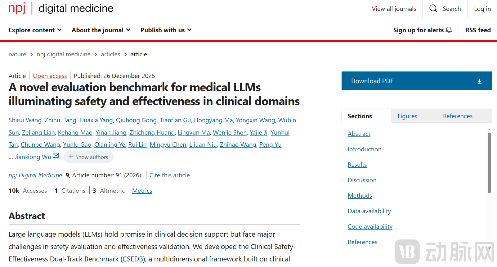Click the download arrow icon on PDF button
The width and height of the screenshot is (497, 267).
coord(479,81)
